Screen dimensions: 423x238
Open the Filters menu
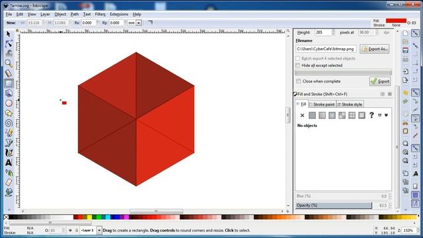pyautogui.click(x=100, y=15)
